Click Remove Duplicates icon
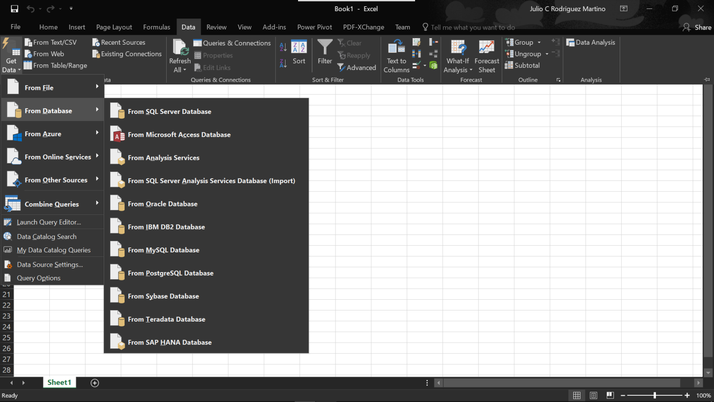The height and width of the screenshot is (402, 714). pyautogui.click(x=416, y=54)
